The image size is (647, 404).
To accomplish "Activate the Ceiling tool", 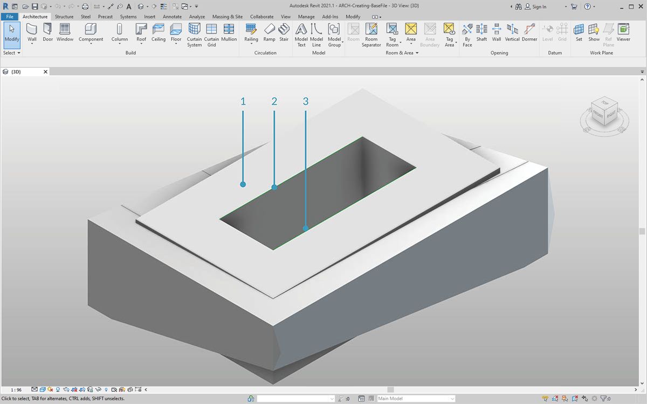I will pyautogui.click(x=158, y=31).
